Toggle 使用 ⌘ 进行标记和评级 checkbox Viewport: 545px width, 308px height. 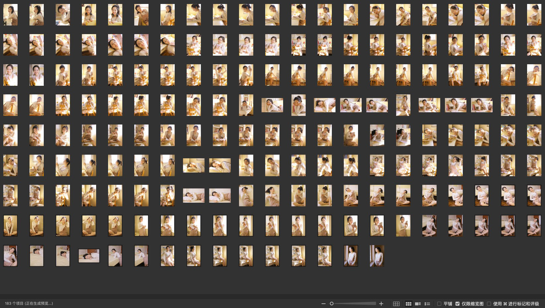coord(489,304)
